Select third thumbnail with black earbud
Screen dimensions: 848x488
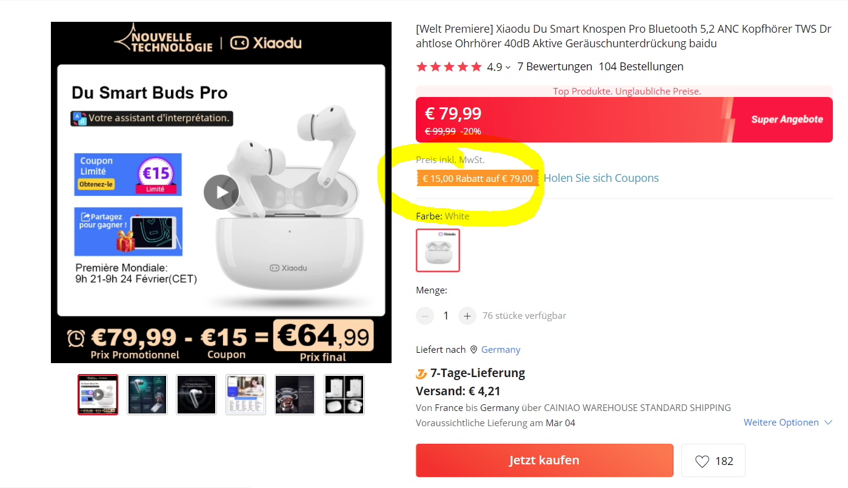[x=196, y=395]
